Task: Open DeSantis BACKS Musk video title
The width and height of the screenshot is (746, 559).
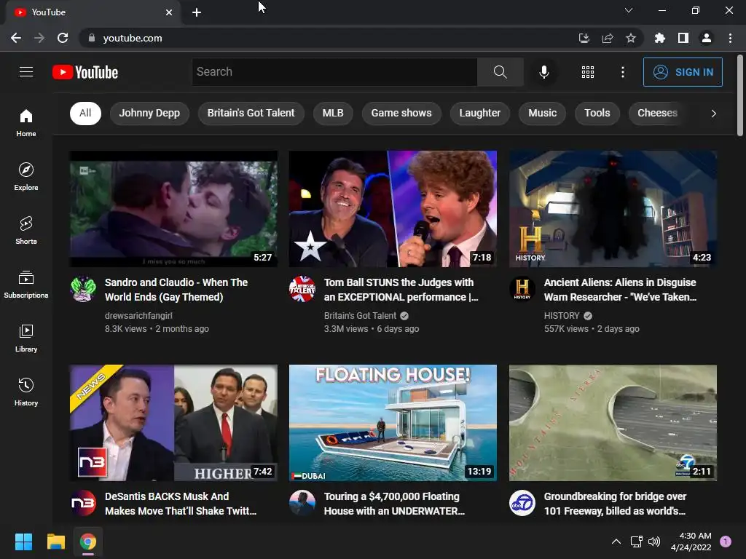Action: [x=181, y=504]
